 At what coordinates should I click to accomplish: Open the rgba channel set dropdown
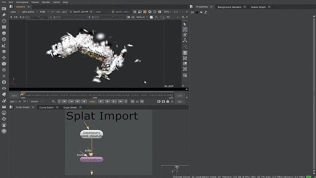tap(15, 12)
